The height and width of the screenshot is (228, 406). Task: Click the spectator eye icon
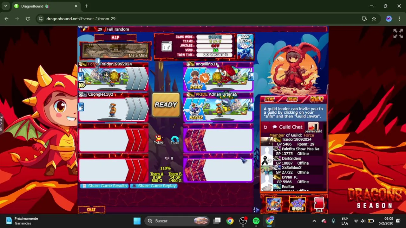click(167, 158)
